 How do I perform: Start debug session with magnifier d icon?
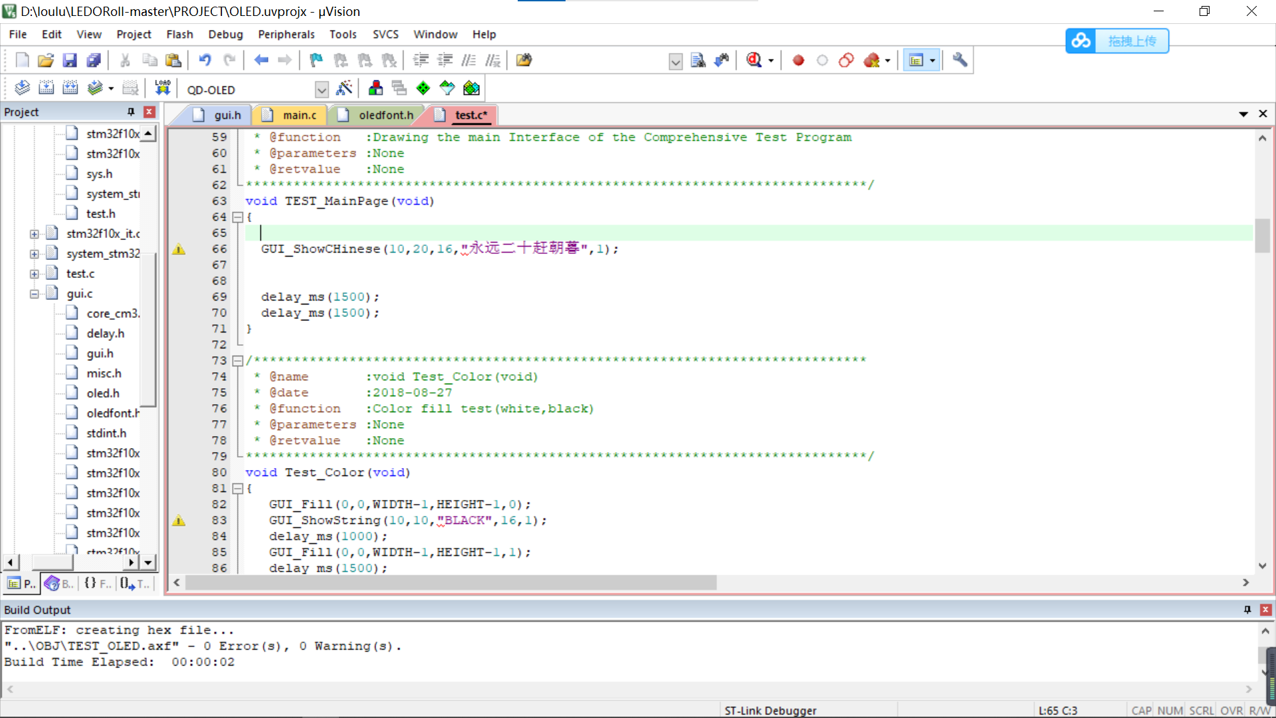754,60
